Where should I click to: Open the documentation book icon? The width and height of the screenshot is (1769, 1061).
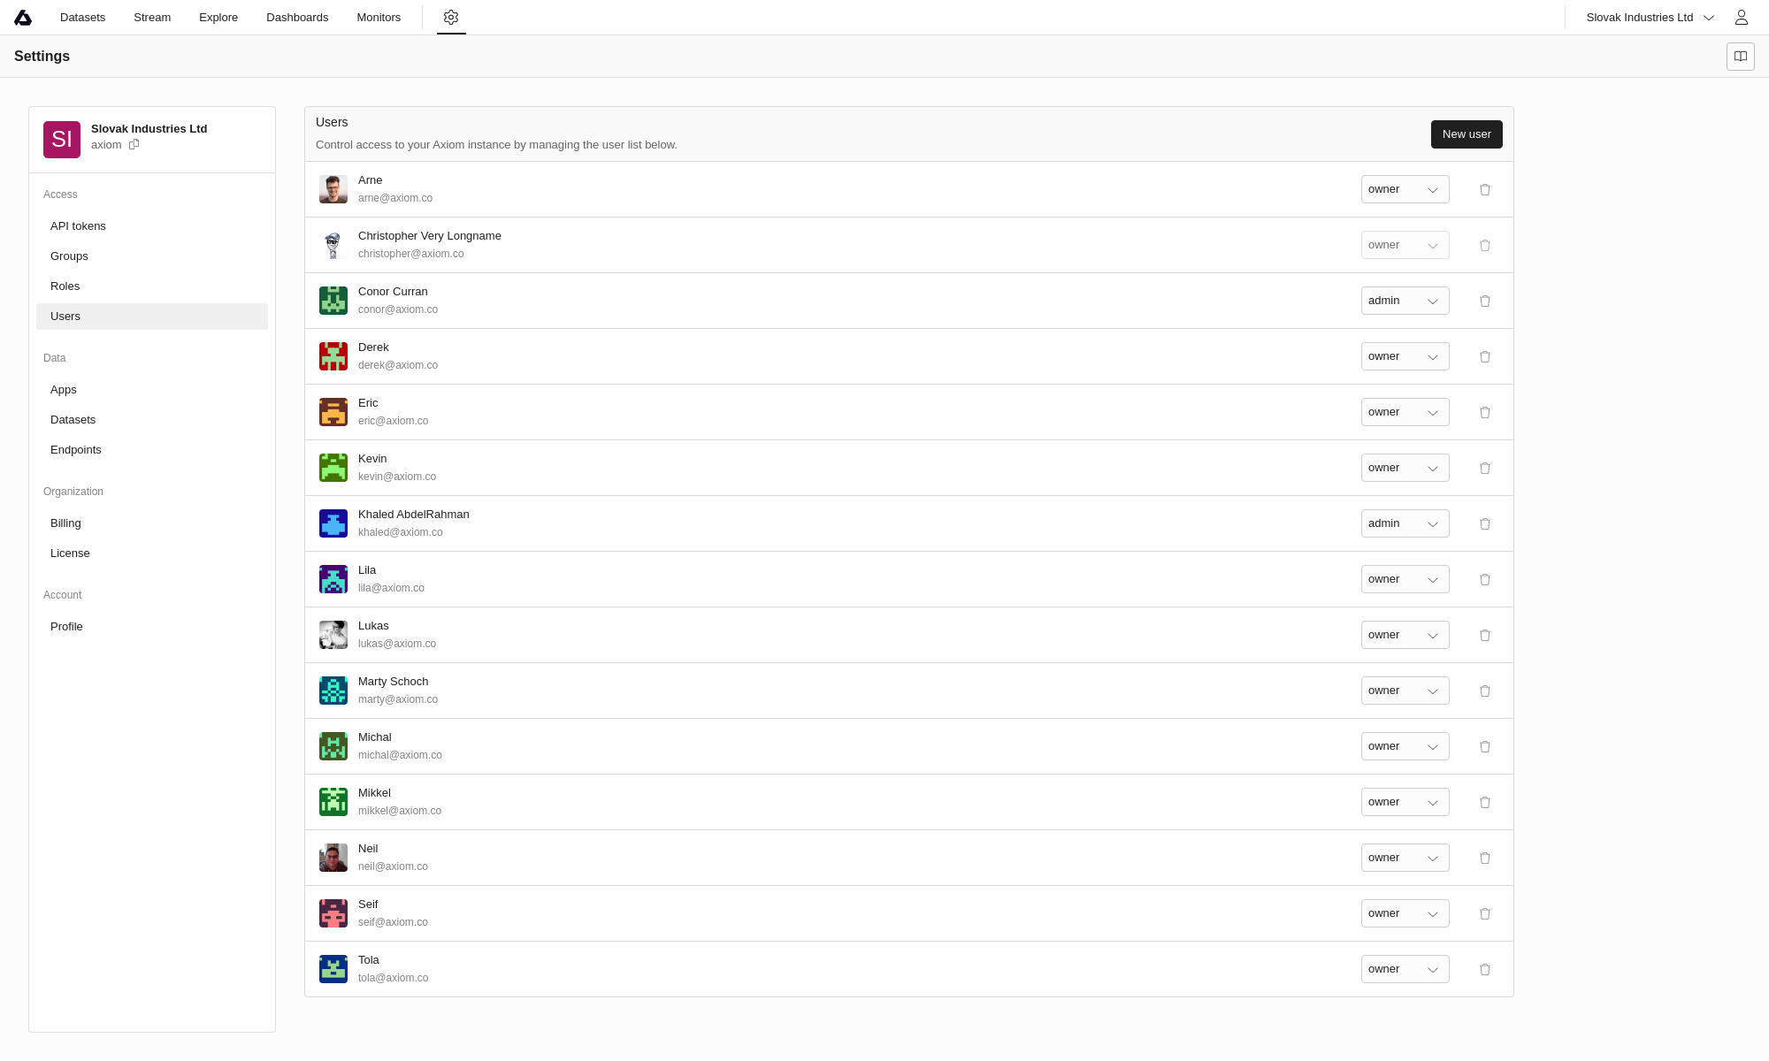[1740, 57]
